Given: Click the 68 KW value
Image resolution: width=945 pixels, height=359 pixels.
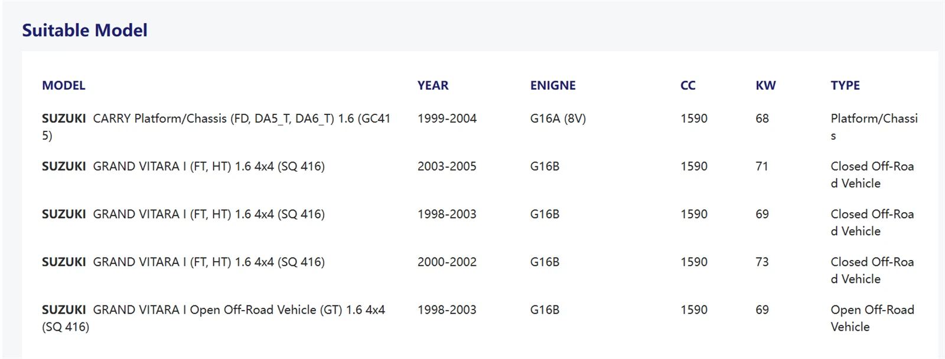Looking at the screenshot, I should (762, 118).
